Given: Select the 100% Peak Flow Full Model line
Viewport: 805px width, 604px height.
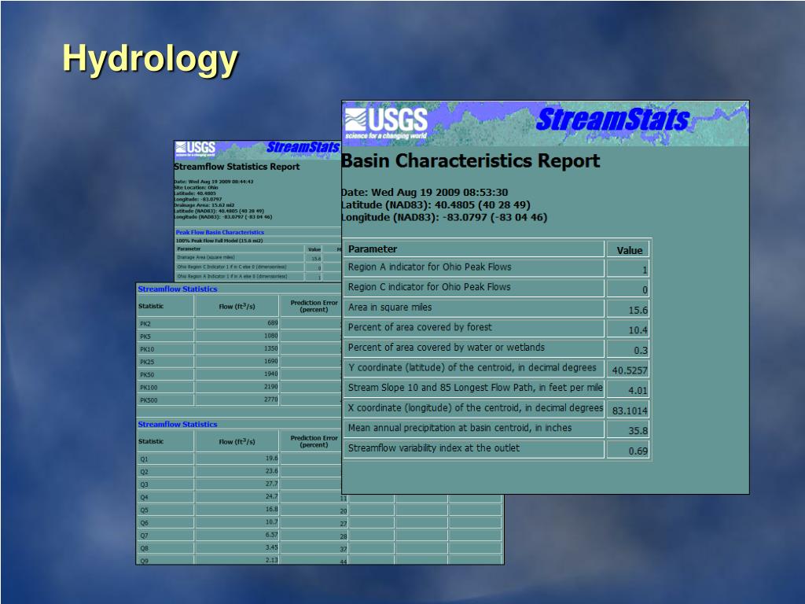Looking at the screenshot, I should tap(220, 241).
